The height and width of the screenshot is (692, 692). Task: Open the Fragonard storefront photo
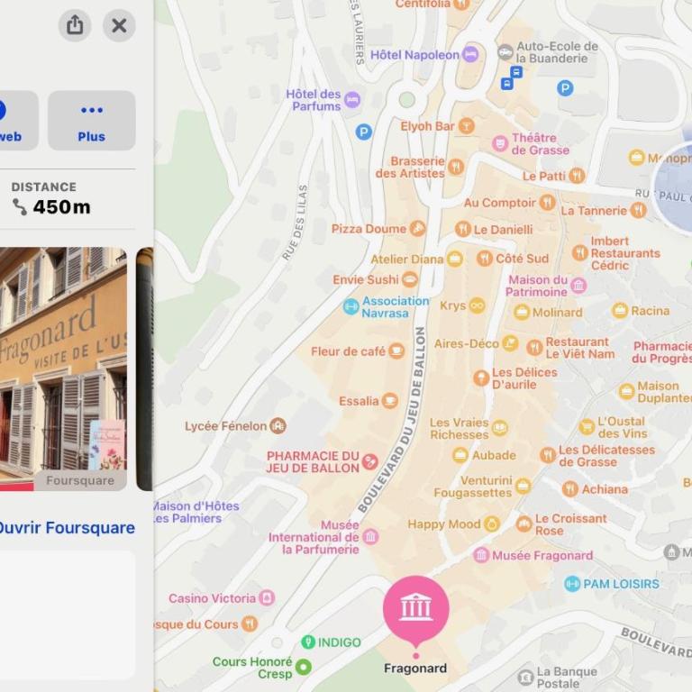(x=63, y=369)
